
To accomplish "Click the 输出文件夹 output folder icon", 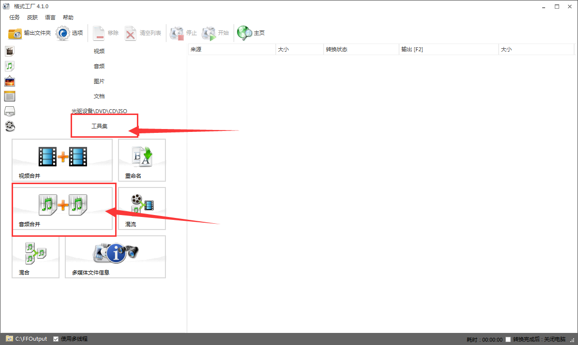I will coord(15,33).
